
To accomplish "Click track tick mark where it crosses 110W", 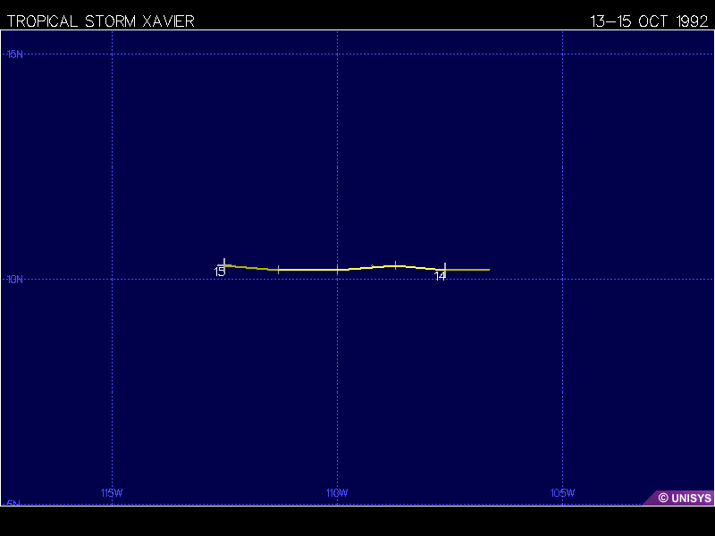I will click(x=337, y=269).
